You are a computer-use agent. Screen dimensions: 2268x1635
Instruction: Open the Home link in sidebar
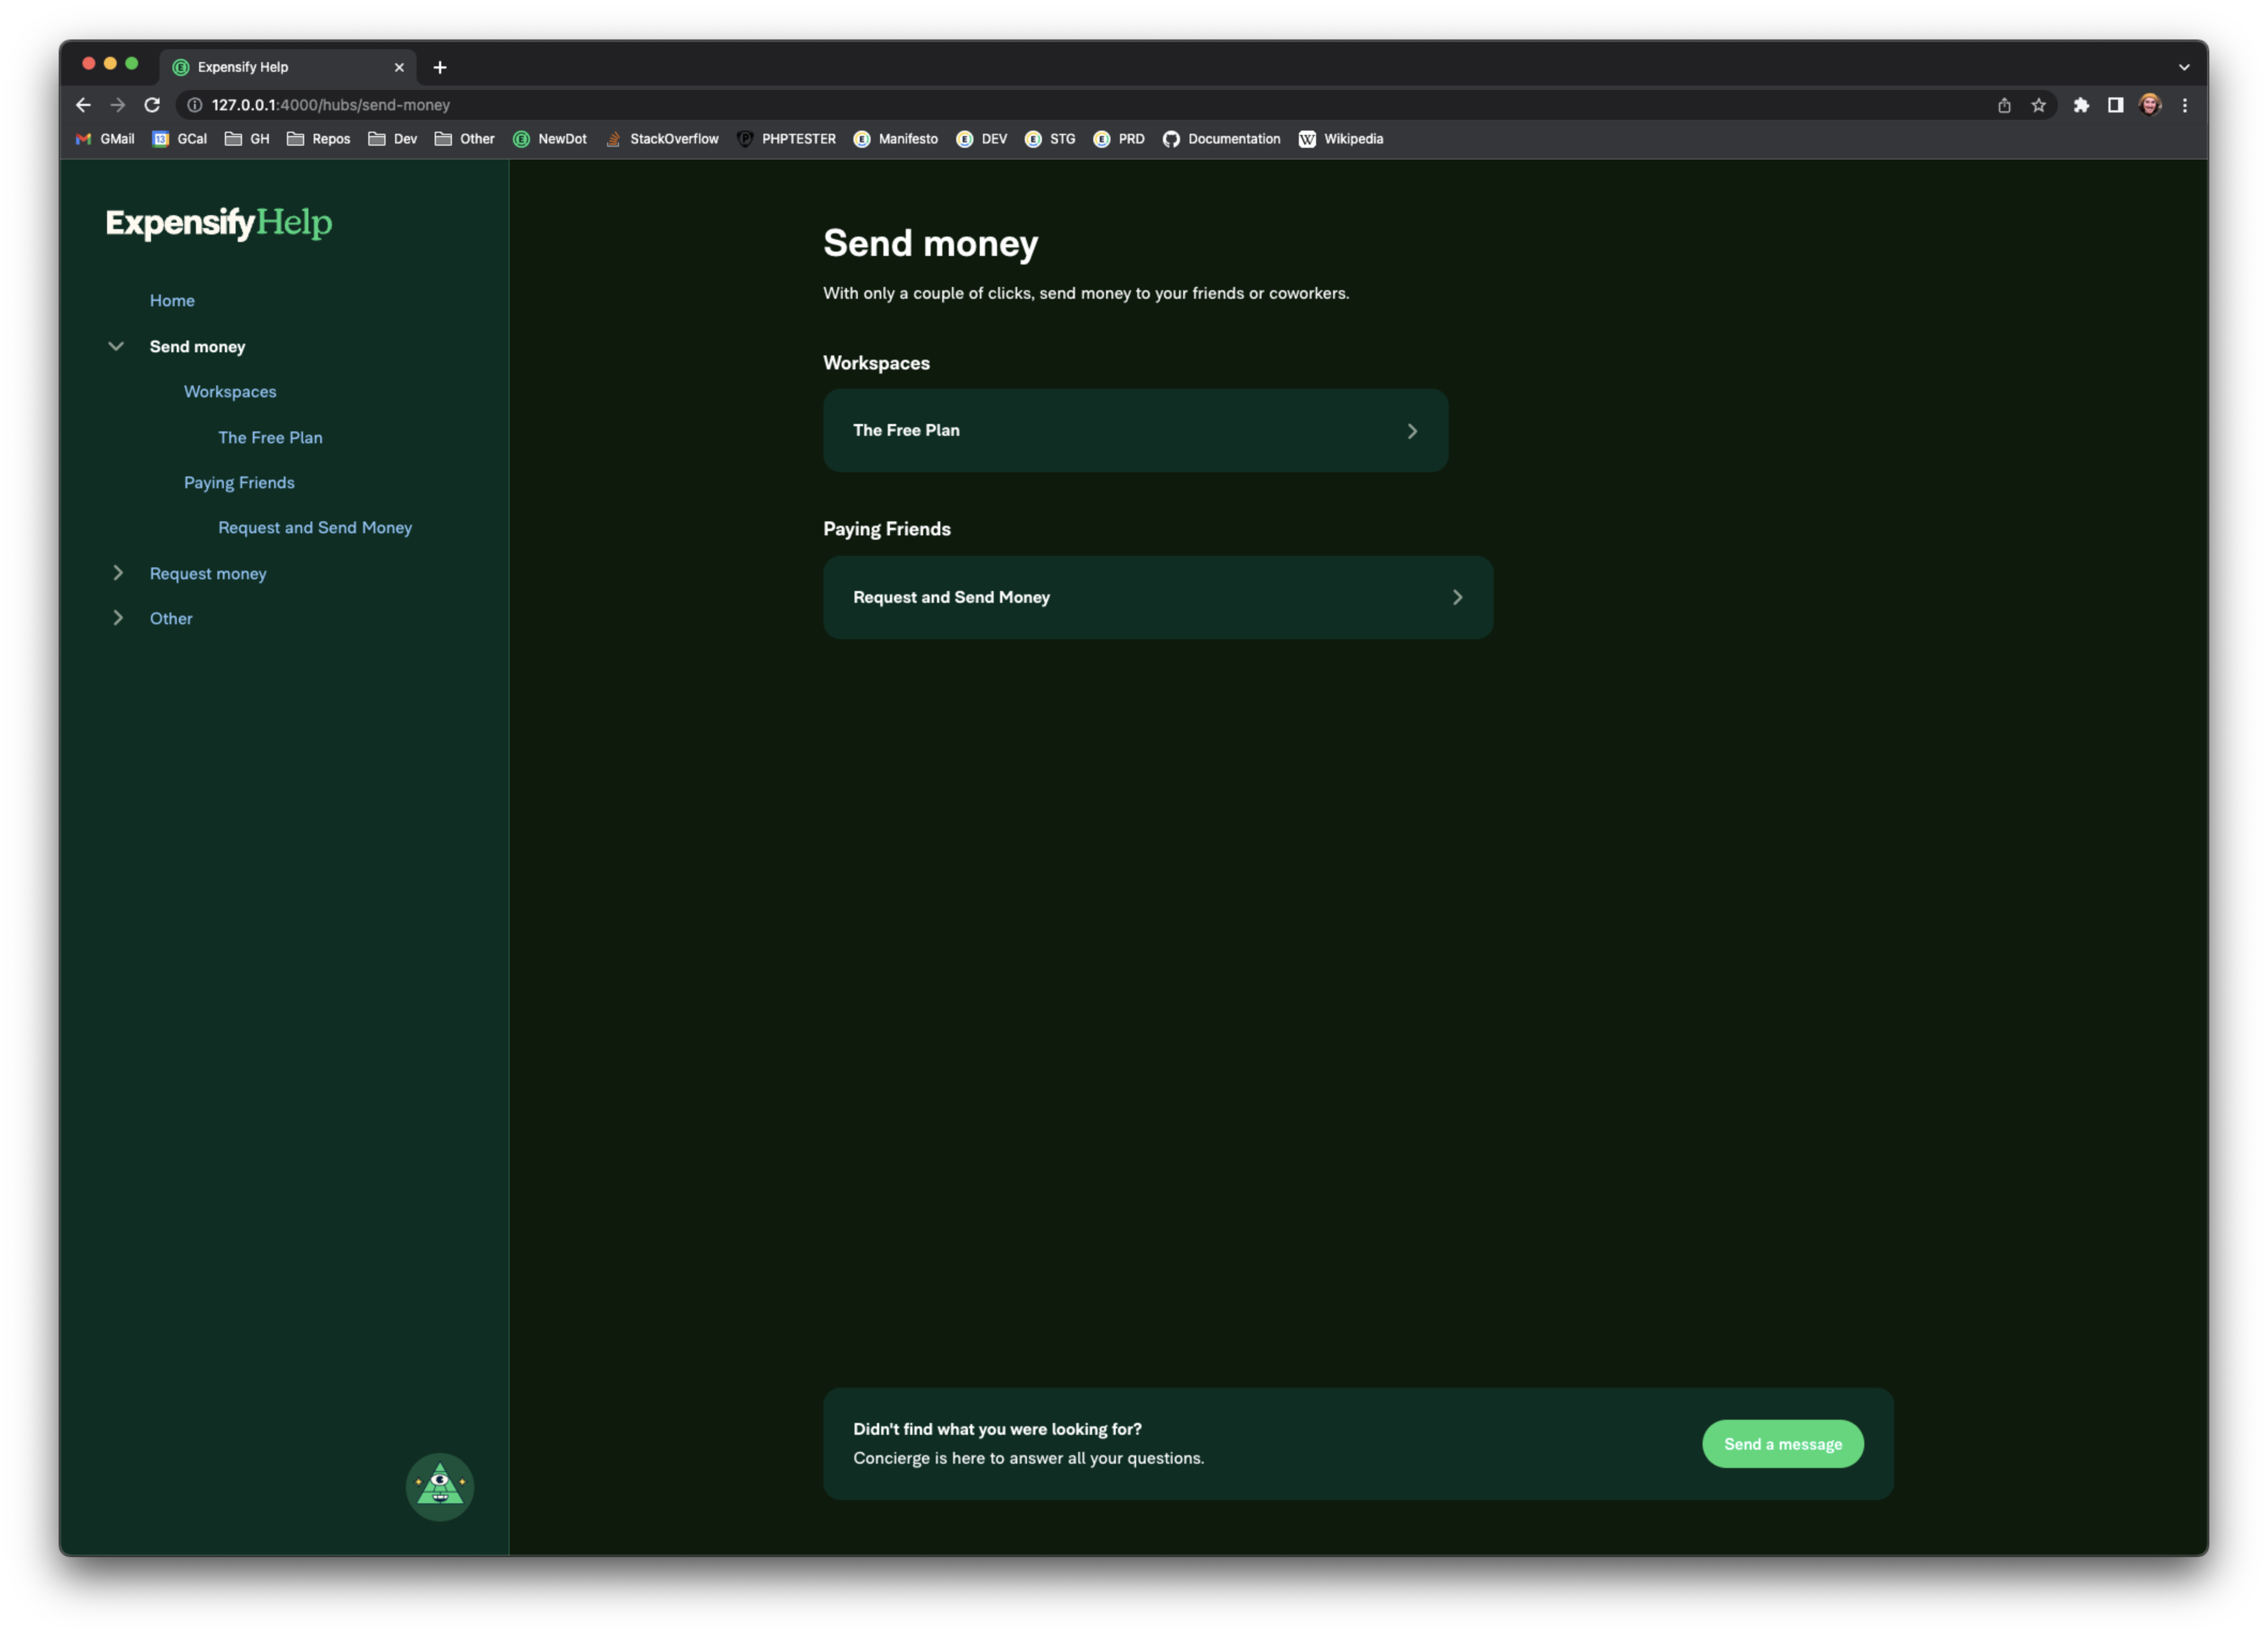[172, 300]
